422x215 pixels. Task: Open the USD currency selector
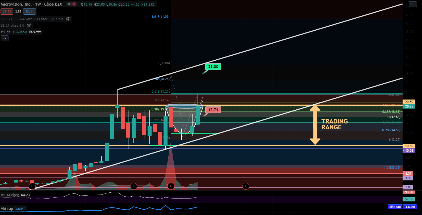click(x=412, y=4)
